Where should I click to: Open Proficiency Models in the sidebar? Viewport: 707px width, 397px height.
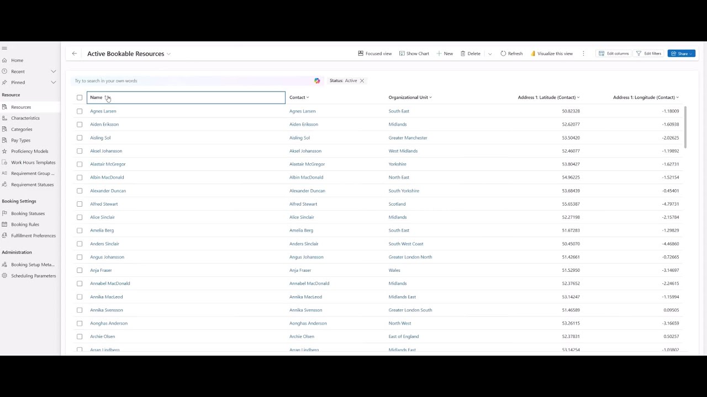(x=29, y=151)
